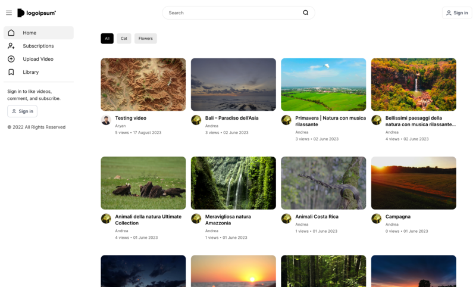Viewport: 476px width, 287px height.
Task: Open the Bali sunset video thumbnail
Action: point(233,84)
